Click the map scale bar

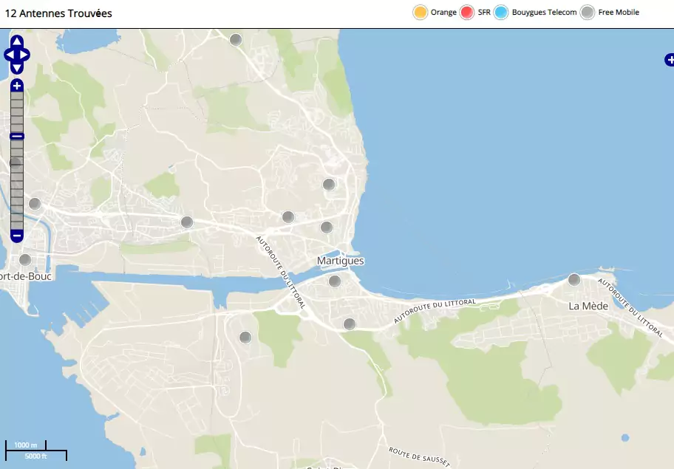pyautogui.click(x=35, y=450)
